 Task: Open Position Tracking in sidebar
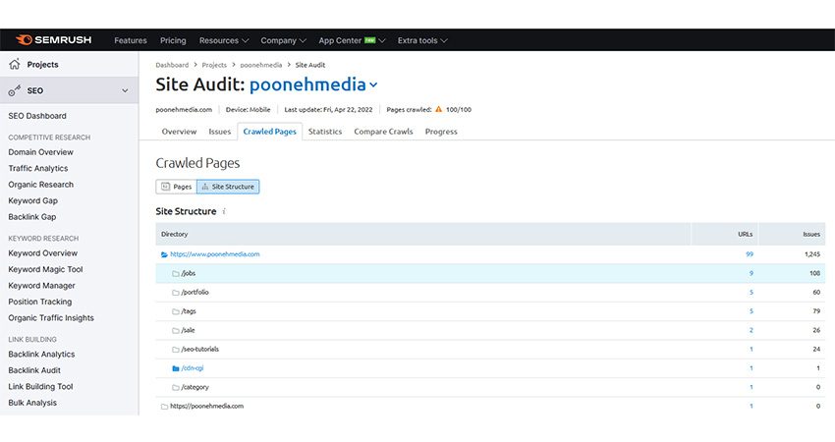click(40, 302)
